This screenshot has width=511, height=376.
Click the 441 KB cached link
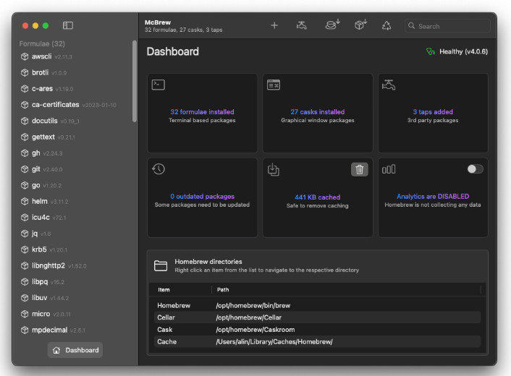tap(318, 197)
